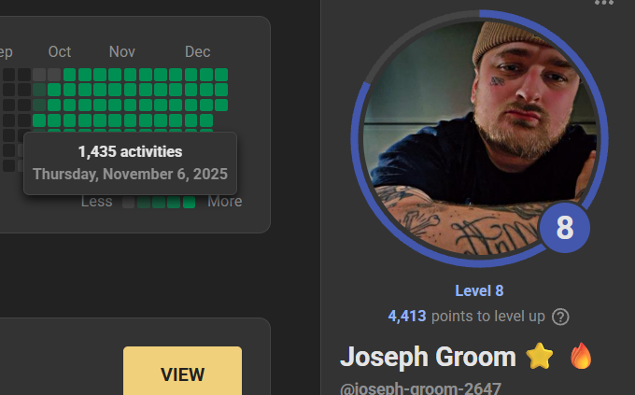Image resolution: width=635 pixels, height=395 pixels.
Task: Click the Joseph Groom name heading
Action: (428, 357)
